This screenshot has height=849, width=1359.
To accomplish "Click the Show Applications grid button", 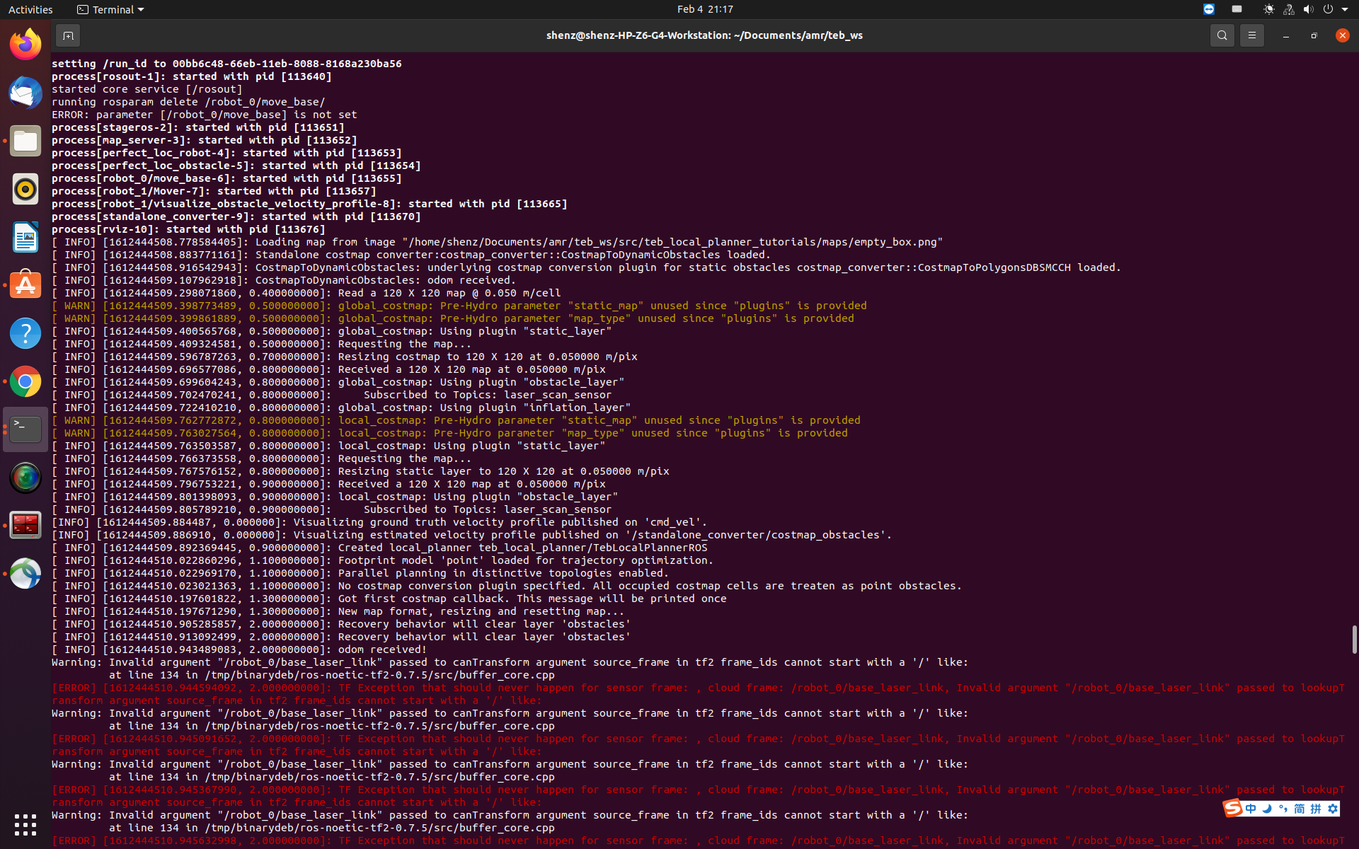I will pyautogui.click(x=25, y=825).
